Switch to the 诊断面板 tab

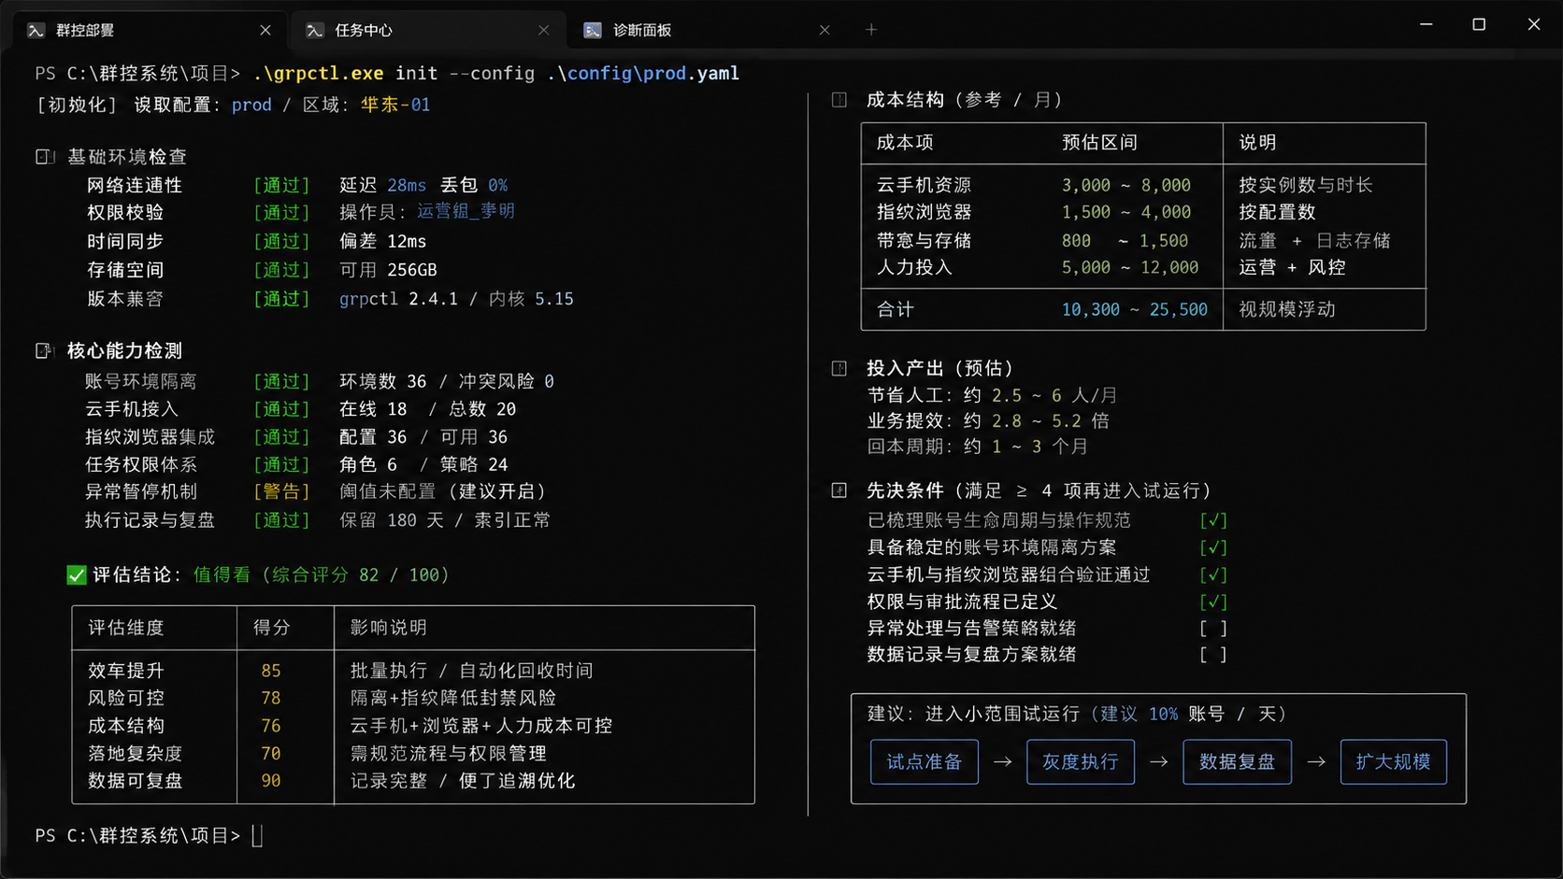point(707,30)
